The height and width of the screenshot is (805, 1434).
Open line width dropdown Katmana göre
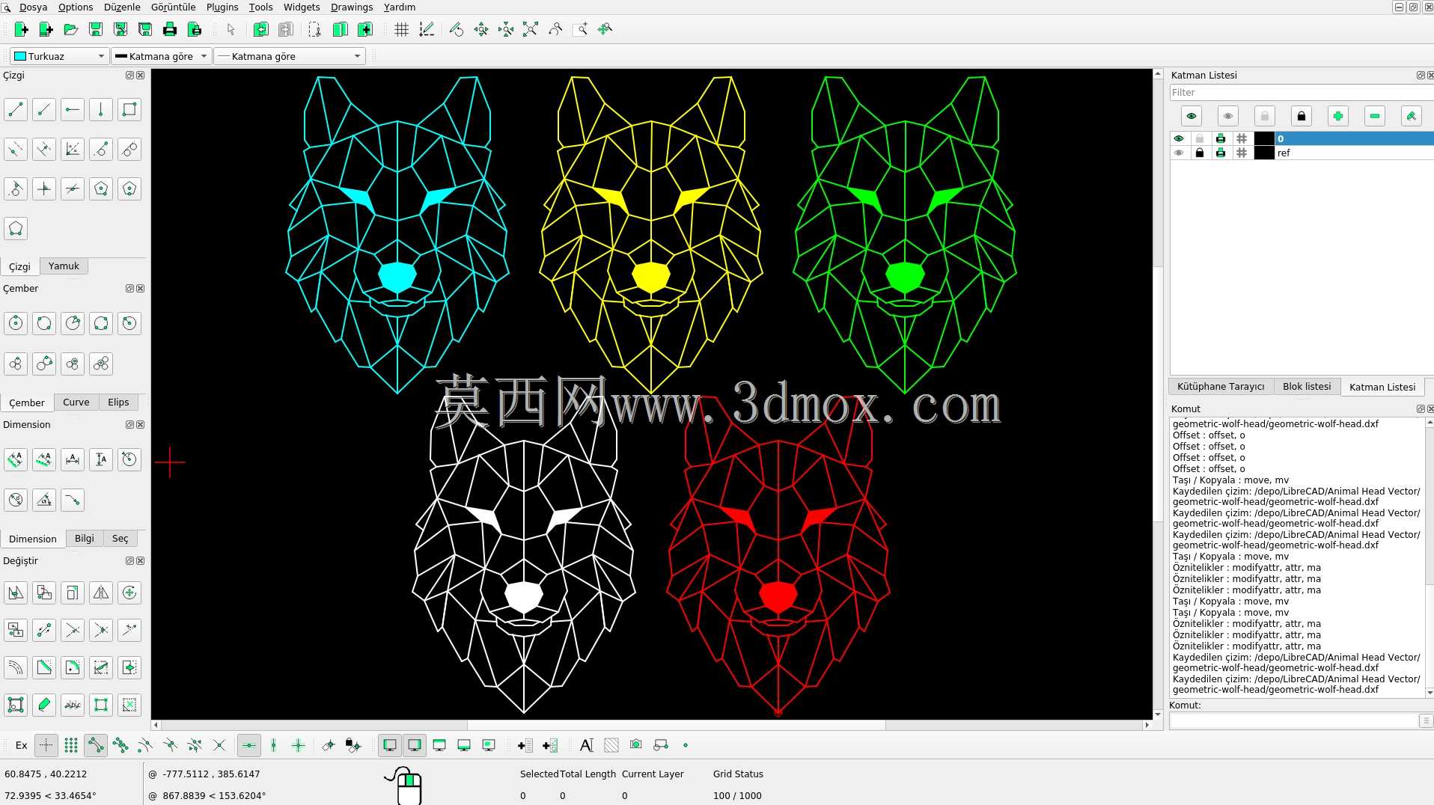point(161,56)
